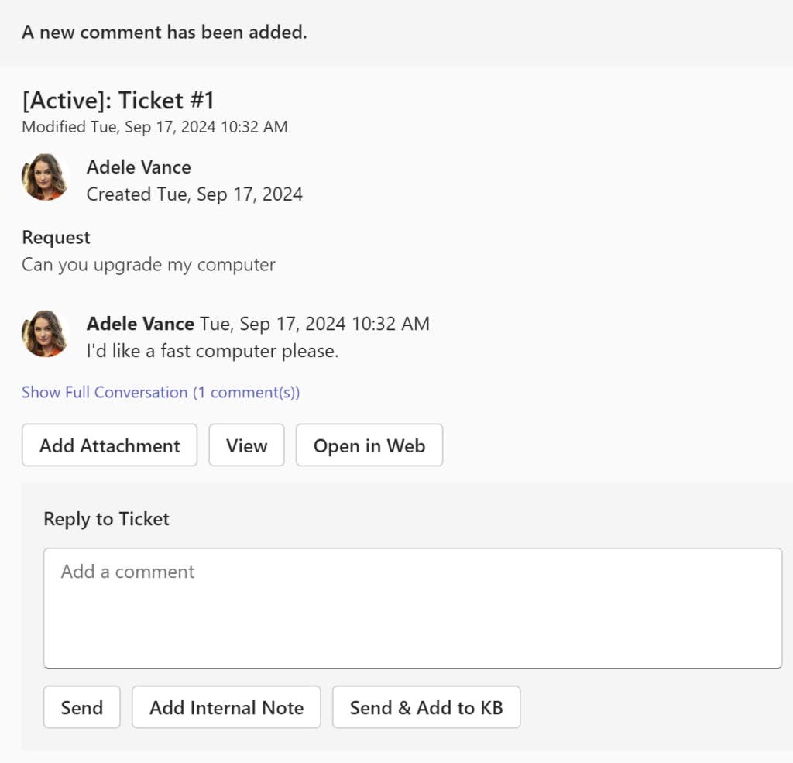Send the ticket reply with Send
793x763 pixels.
[81, 707]
